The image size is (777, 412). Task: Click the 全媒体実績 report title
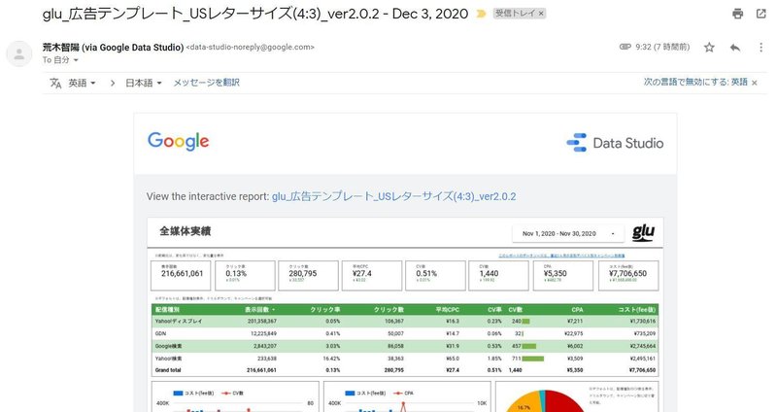[185, 231]
